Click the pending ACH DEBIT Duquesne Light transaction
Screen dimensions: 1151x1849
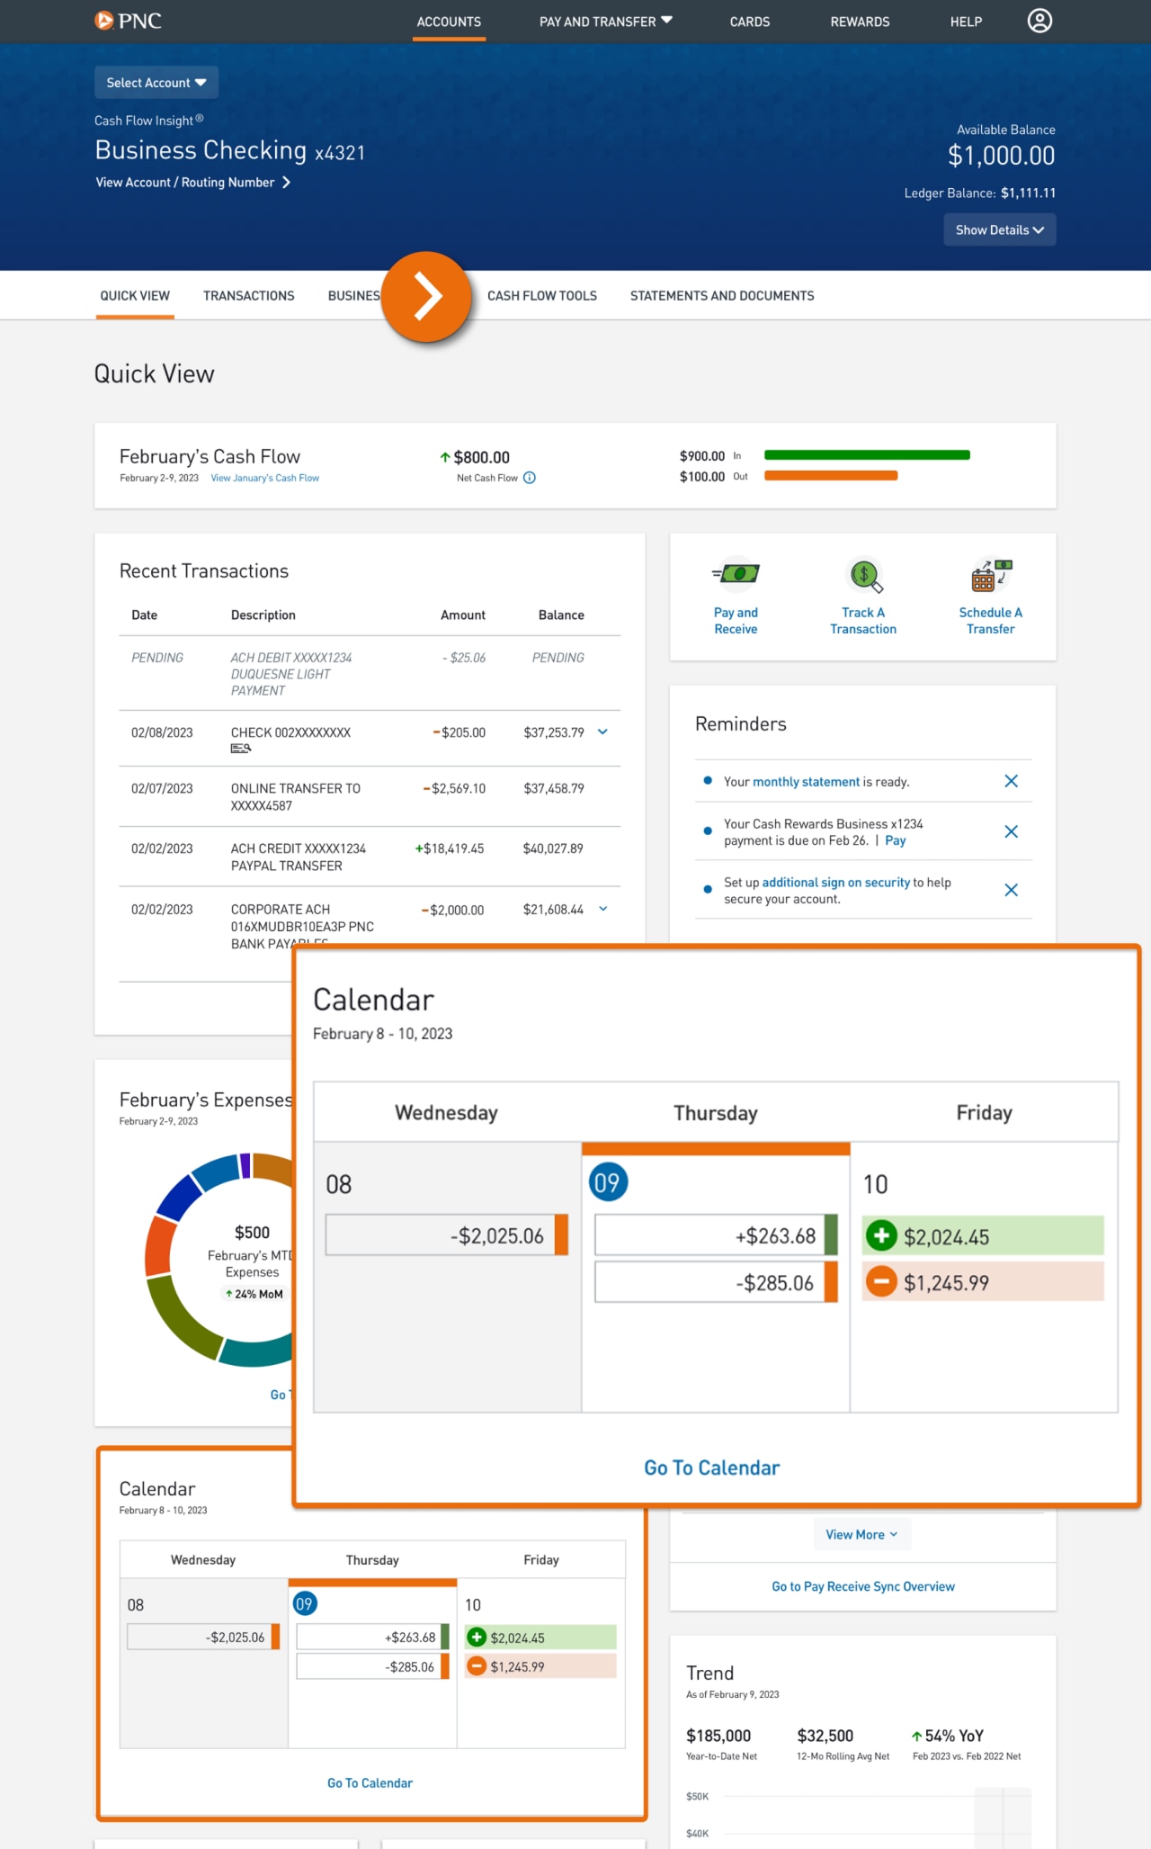point(370,674)
